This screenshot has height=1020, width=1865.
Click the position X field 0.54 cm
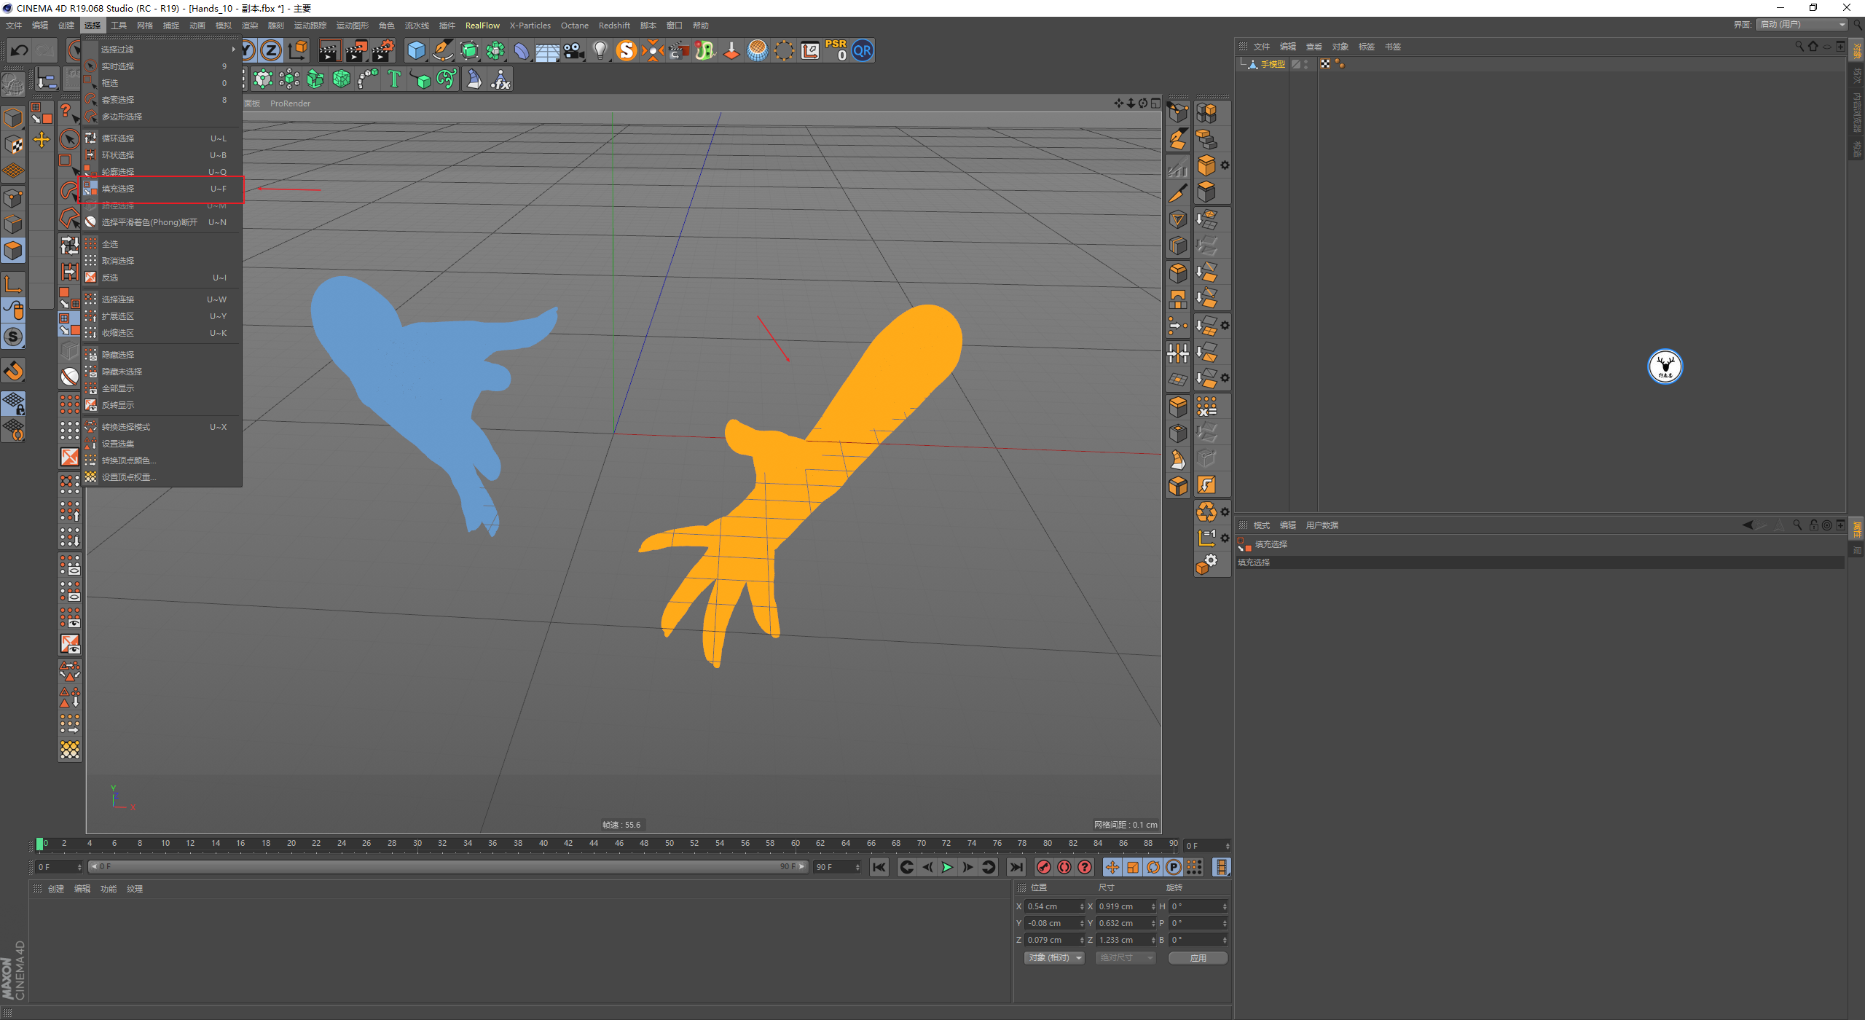[x=1051, y=906]
